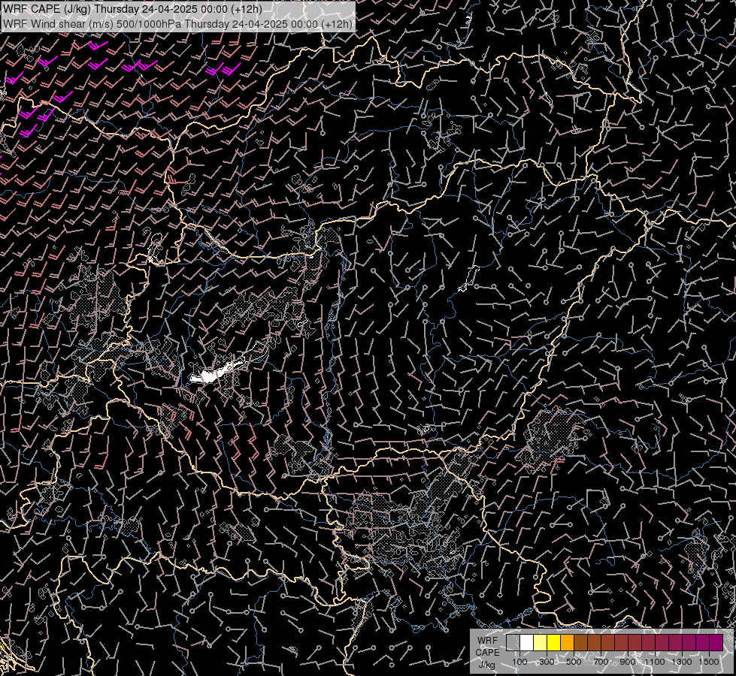Image resolution: width=736 pixels, height=676 pixels.
Task: Click the 'WRF Wind shear (m/s)' title line
Action: [x=177, y=24]
